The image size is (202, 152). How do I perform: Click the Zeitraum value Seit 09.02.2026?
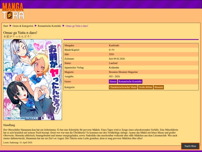click(117, 59)
